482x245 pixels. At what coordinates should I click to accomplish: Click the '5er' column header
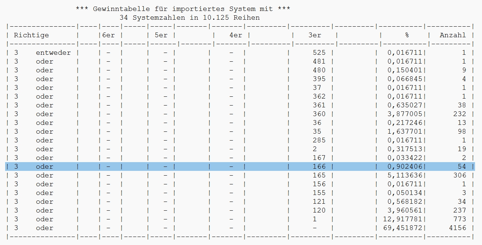click(x=161, y=35)
